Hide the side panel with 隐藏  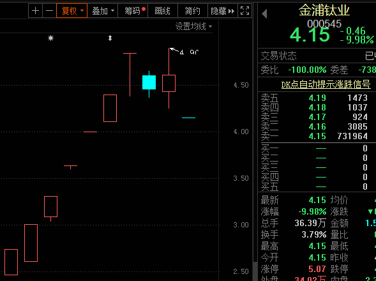pyautogui.click(x=223, y=11)
